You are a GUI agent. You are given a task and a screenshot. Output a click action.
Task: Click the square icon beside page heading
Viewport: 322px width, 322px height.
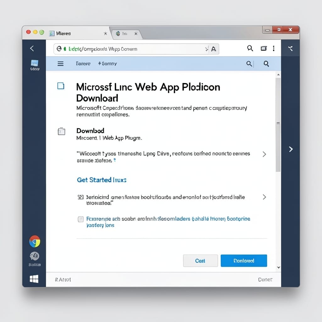61,86
